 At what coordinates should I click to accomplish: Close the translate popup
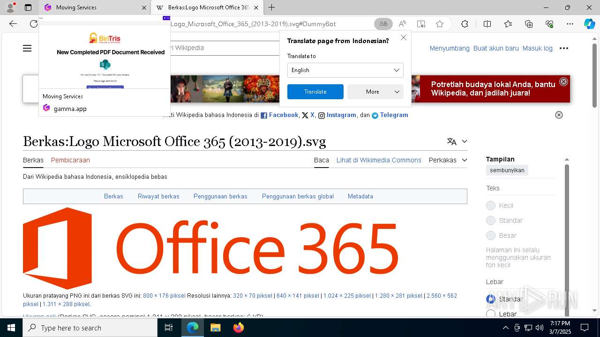pyautogui.click(x=404, y=37)
